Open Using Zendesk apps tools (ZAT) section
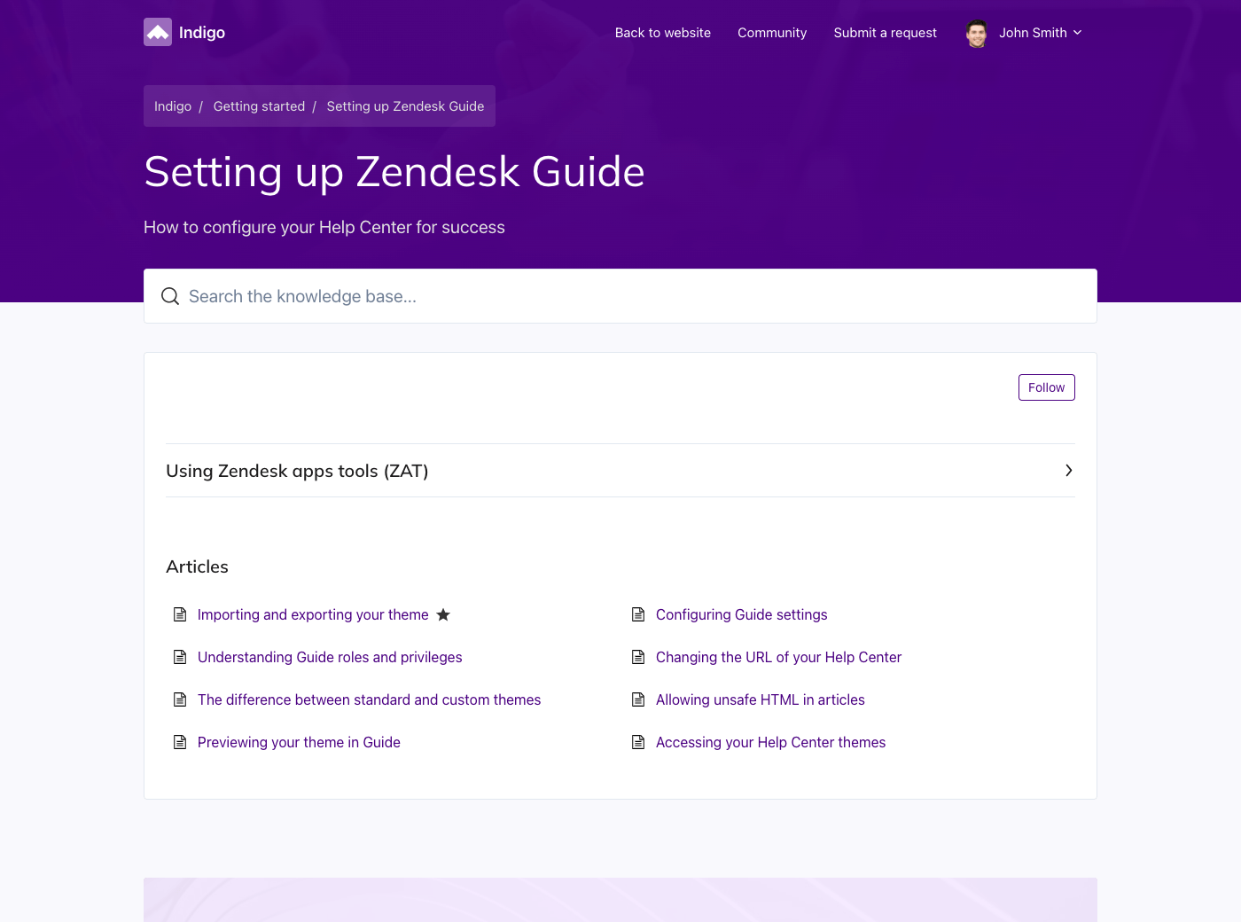The height and width of the screenshot is (922, 1241). 297,471
